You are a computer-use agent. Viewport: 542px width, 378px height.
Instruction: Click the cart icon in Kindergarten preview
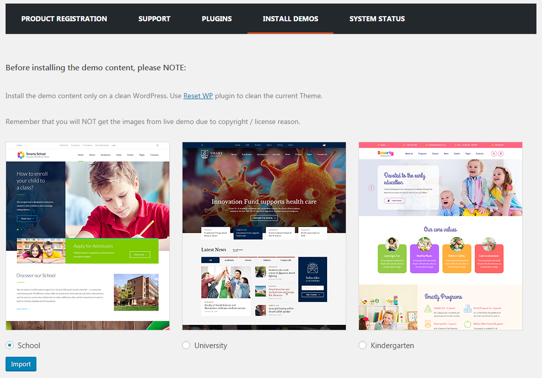tap(501, 153)
